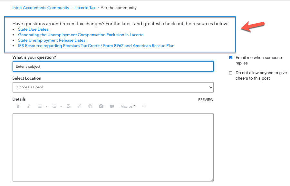
Task: Open the State Due Dates link
Action: pos(33,29)
